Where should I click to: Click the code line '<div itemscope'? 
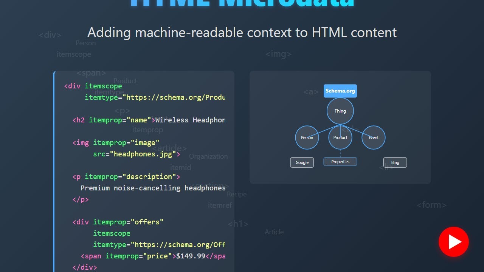[x=93, y=86]
